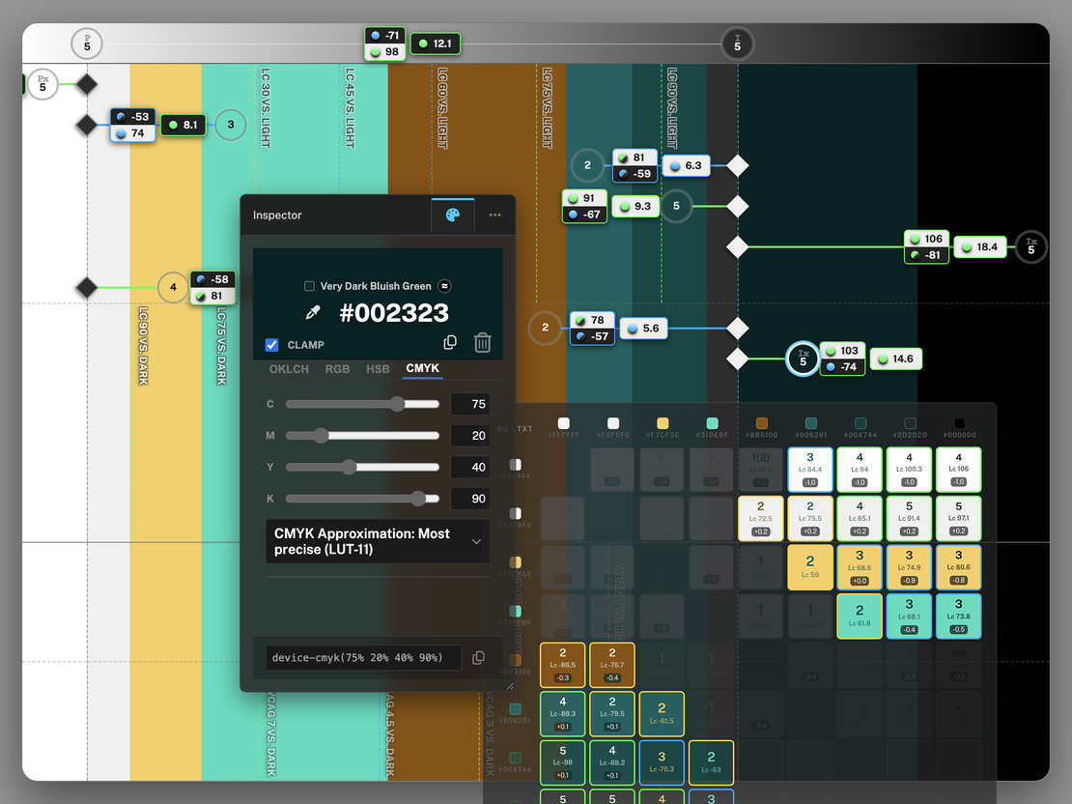Viewport: 1072px width, 804px height.
Task: Click the #006261 column header swatch
Action: pyautogui.click(x=811, y=423)
